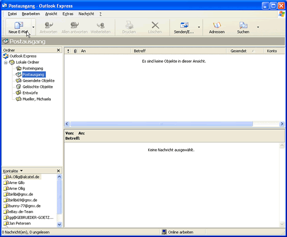This screenshot has width=287, height=237.
Task: Click the Neue E-Mail toolbar icon
Action: [18, 27]
